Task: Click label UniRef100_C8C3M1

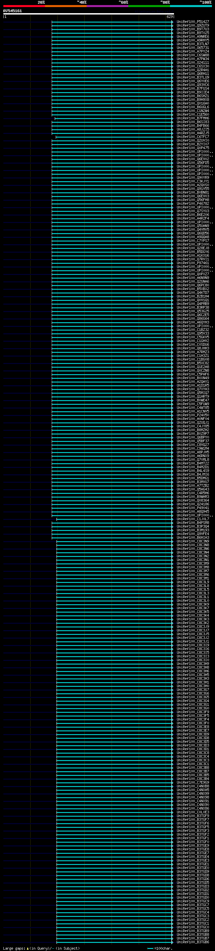Action: [x=193, y=578]
